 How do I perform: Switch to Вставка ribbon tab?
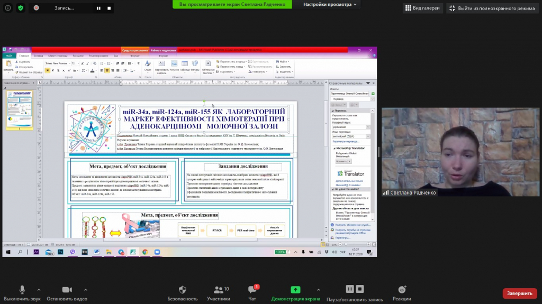[38, 56]
